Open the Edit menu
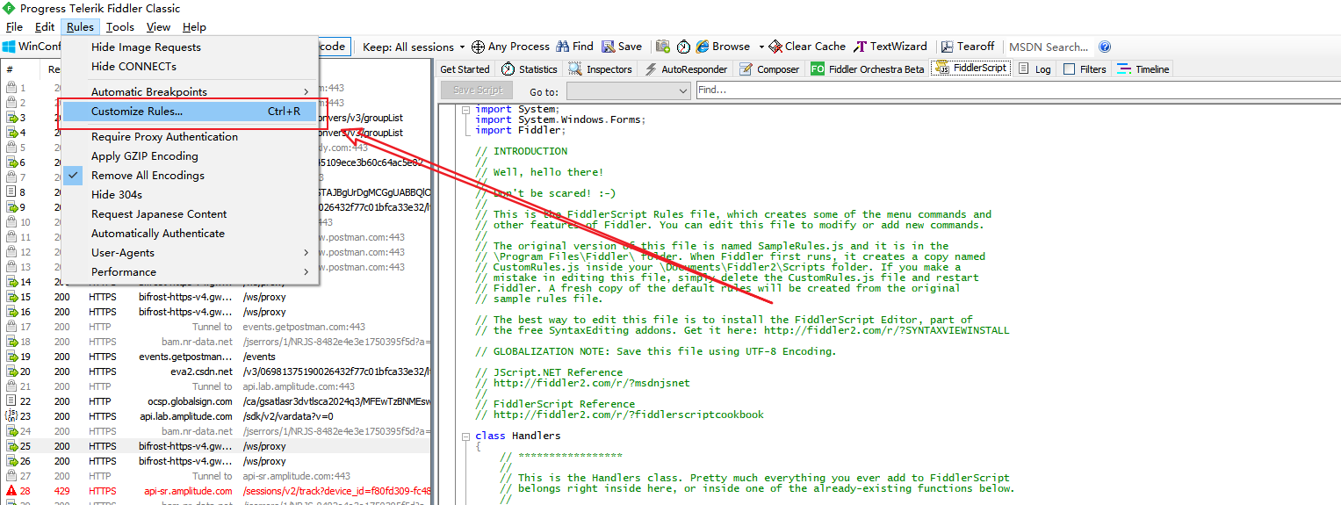The width and height of the screenshot is (1341, 505). (45, 27)
